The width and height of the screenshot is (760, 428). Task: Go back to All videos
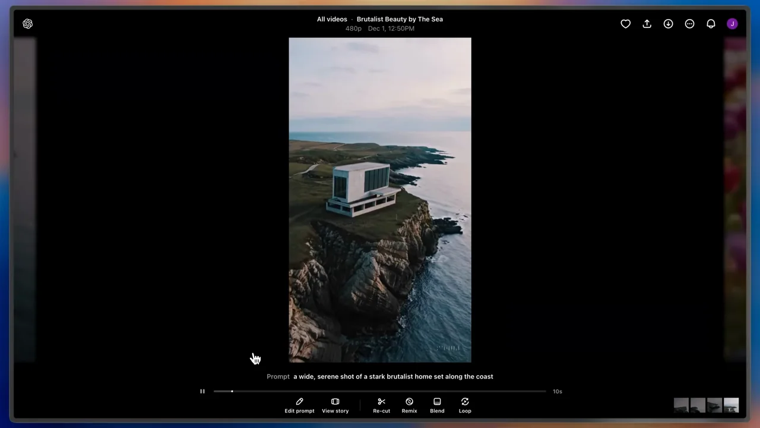coord(332,19)
